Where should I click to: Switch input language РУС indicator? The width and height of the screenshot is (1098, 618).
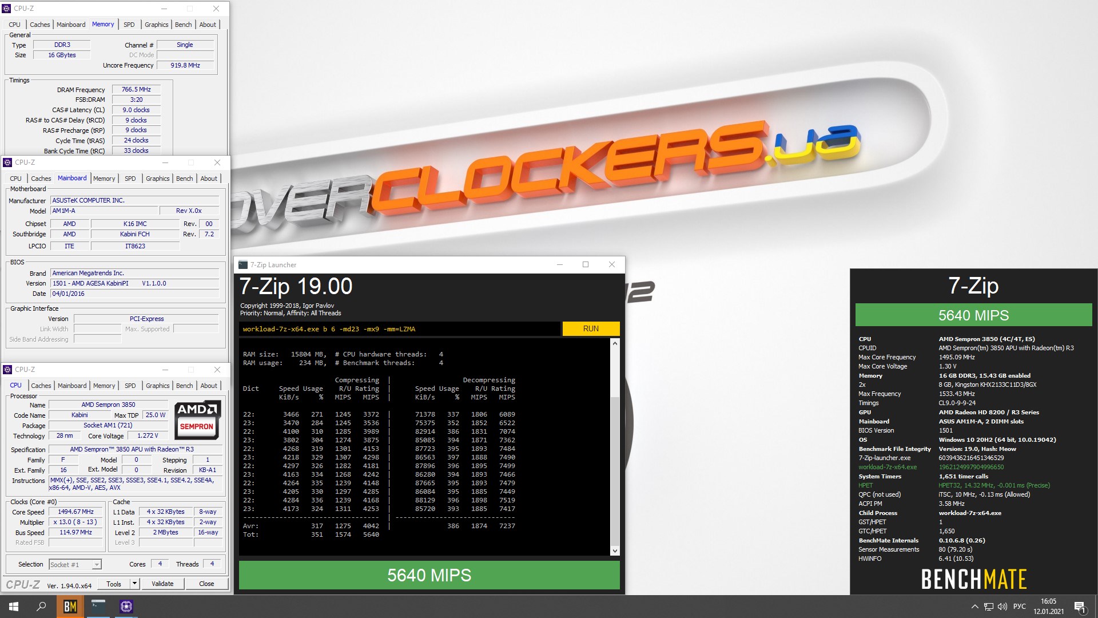(x=1019, y=607)
